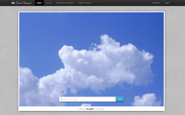The width and height of the screenshot is (185, 115).
Task: Open uploader Dingo92's profile
Action: pos(90,109)
